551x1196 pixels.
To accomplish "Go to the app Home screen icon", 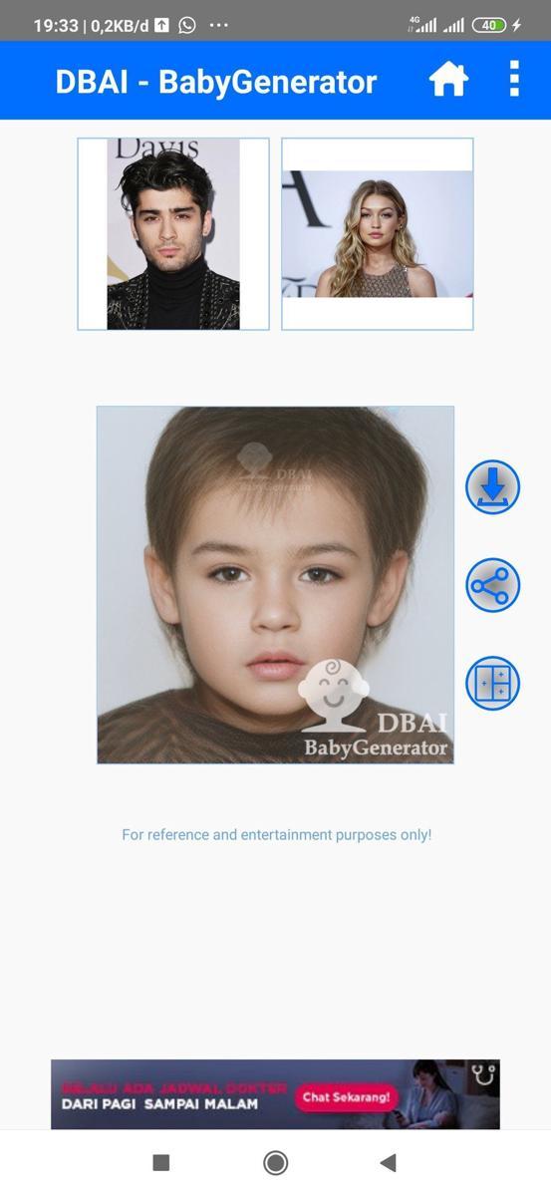I will coord(448,80).
